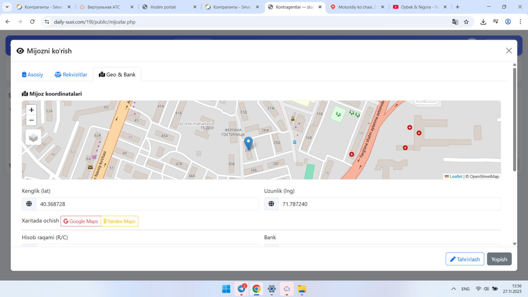Bookmark this page with star icon

pos(466,22)
